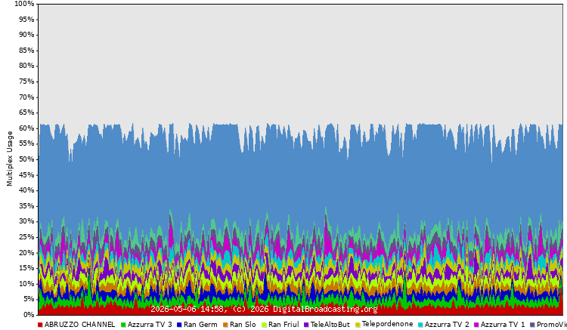Click the 35% y-axis tick label
Screen dimensions: 567x330
click(x=26, y=206)
